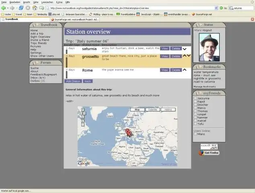The height and width of the screenshot is (193, 255).
Task: Click the back button below stations
Action: (88, 81)
